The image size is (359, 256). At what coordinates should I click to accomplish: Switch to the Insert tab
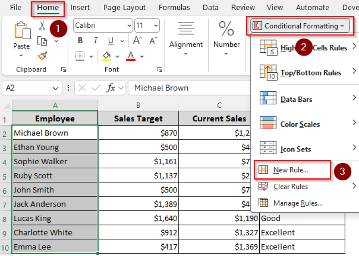(80, 8)
